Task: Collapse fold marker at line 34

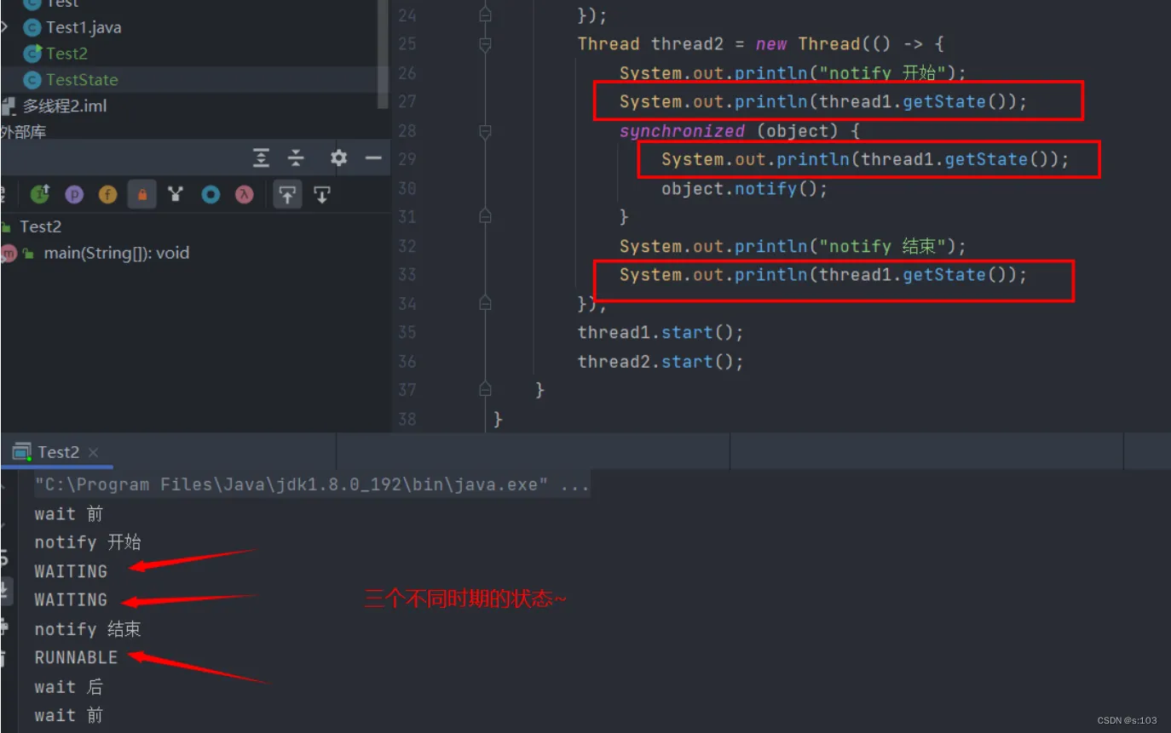Action: [x=485, y=303]
